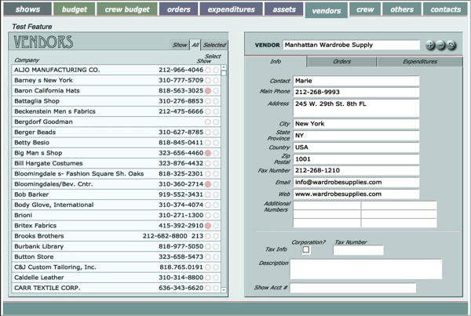This screenshot has height=316, width=471.
Task: Toggle Show marker for Britex Fabrics
Action: coord(208,226)
